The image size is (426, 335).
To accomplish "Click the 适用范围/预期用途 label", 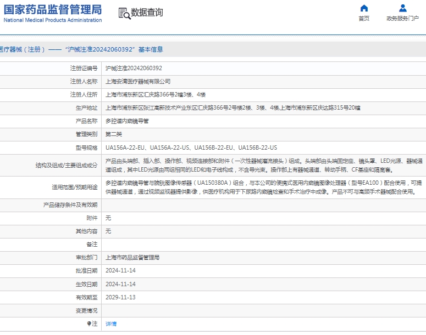I will (75, 188).
